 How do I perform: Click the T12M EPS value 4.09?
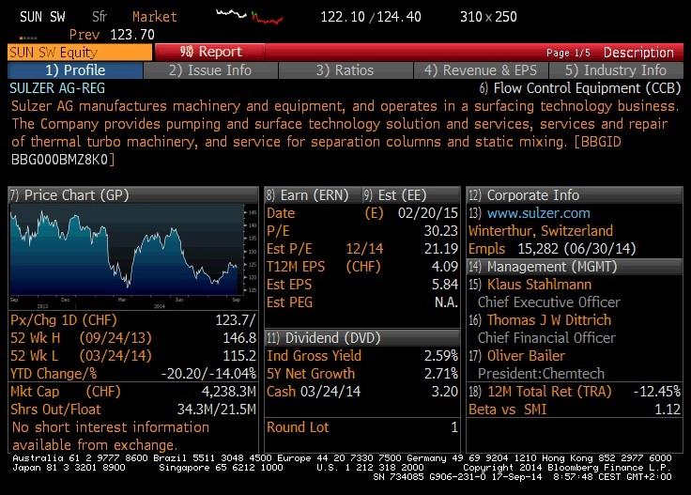pyautogui.click(x=445, y=267)
